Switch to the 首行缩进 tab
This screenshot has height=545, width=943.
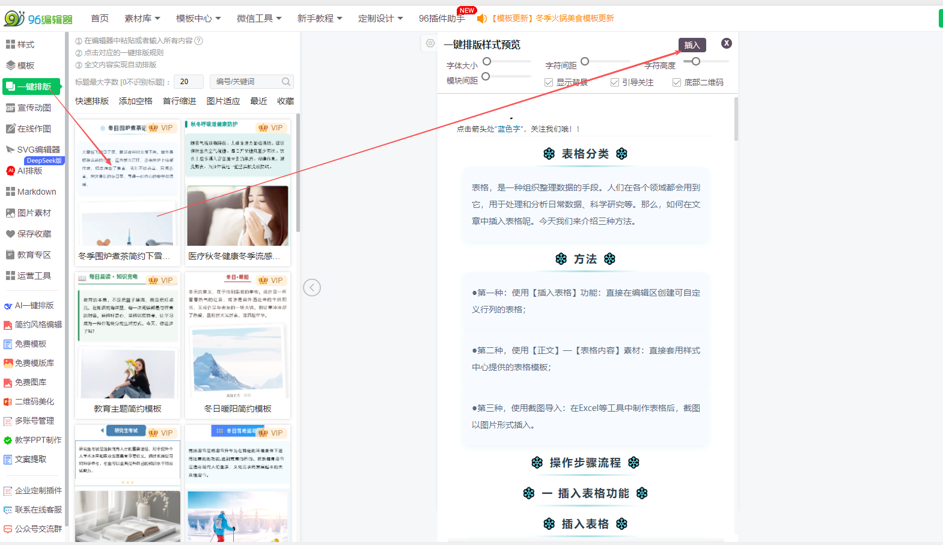(x=179, y=101)
